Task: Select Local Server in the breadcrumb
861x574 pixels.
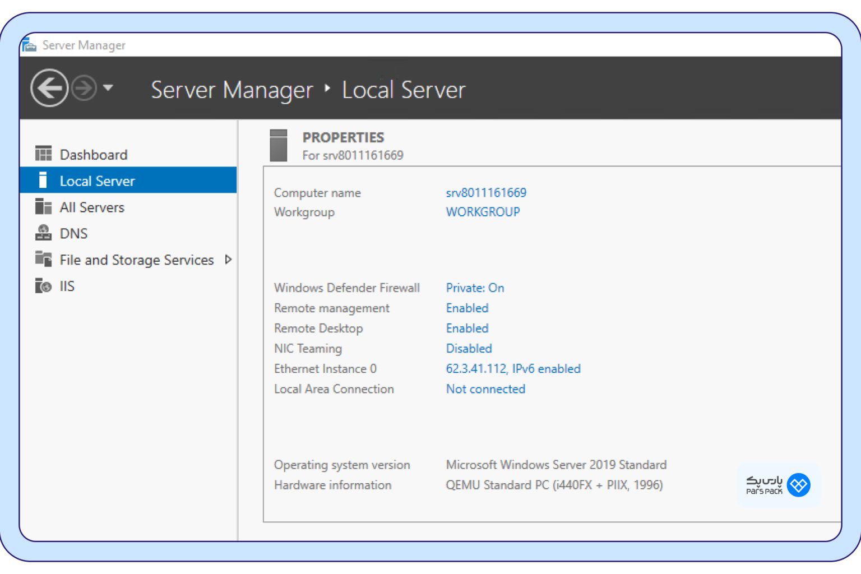Action: pyautogui.click(x=403, y=90)
